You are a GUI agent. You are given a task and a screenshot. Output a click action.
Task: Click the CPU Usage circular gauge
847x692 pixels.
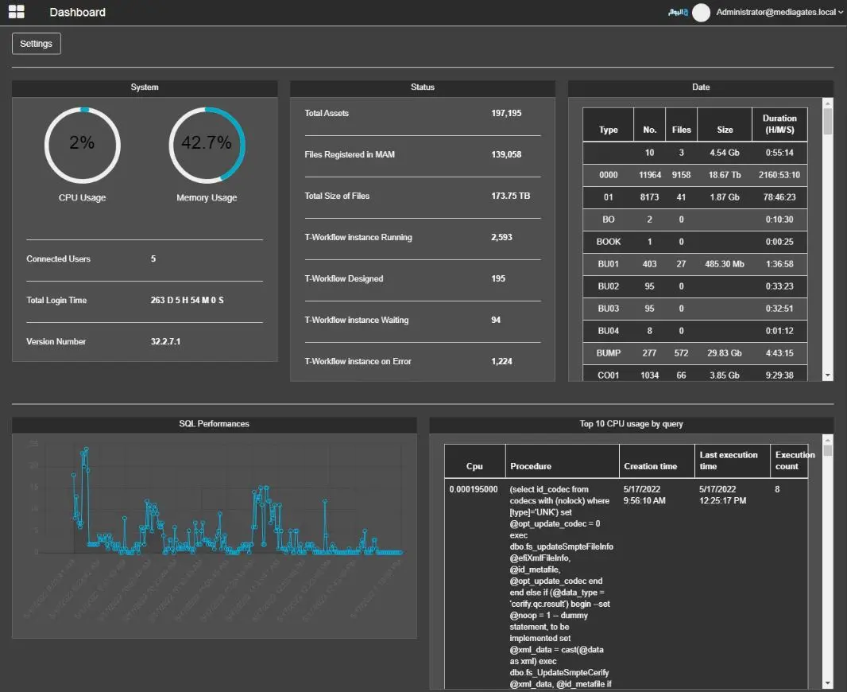pyautogui.click(x=82, y=145)
